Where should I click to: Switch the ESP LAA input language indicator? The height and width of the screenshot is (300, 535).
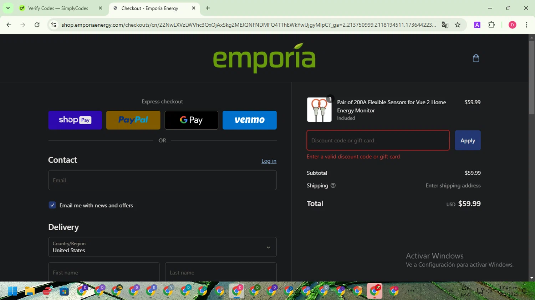465,291
